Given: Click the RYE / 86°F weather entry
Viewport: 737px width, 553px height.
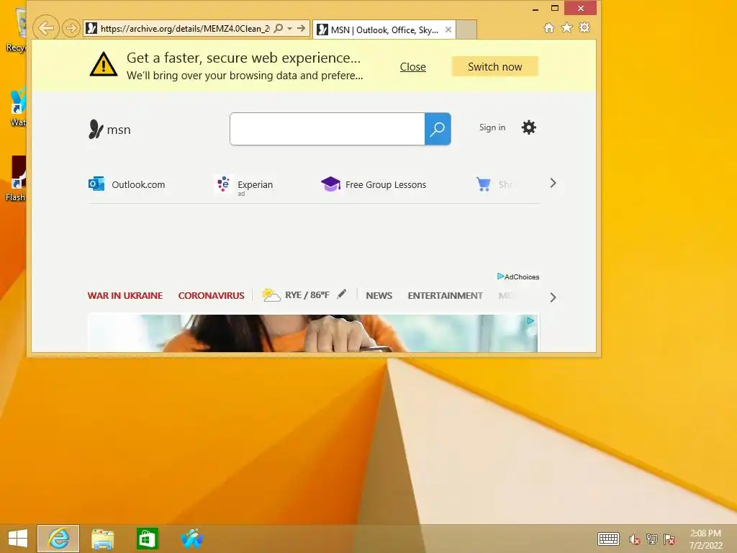Looking at the screenshot, I should (307, 295).
